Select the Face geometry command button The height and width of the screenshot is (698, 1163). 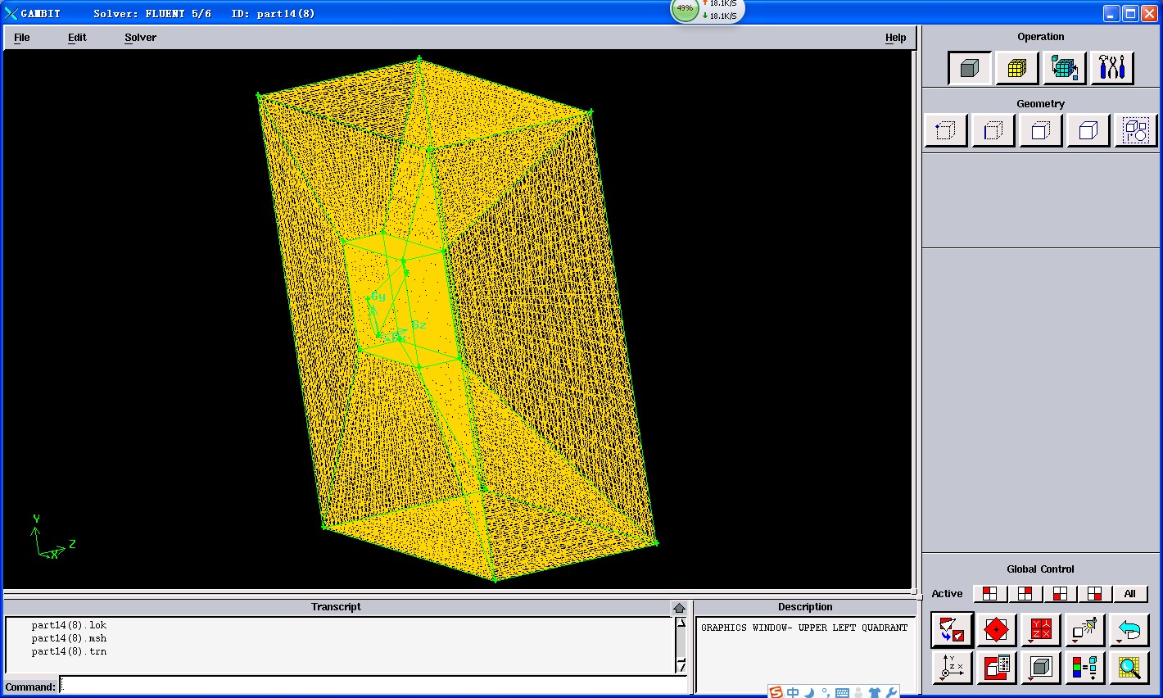[1041, 130]
